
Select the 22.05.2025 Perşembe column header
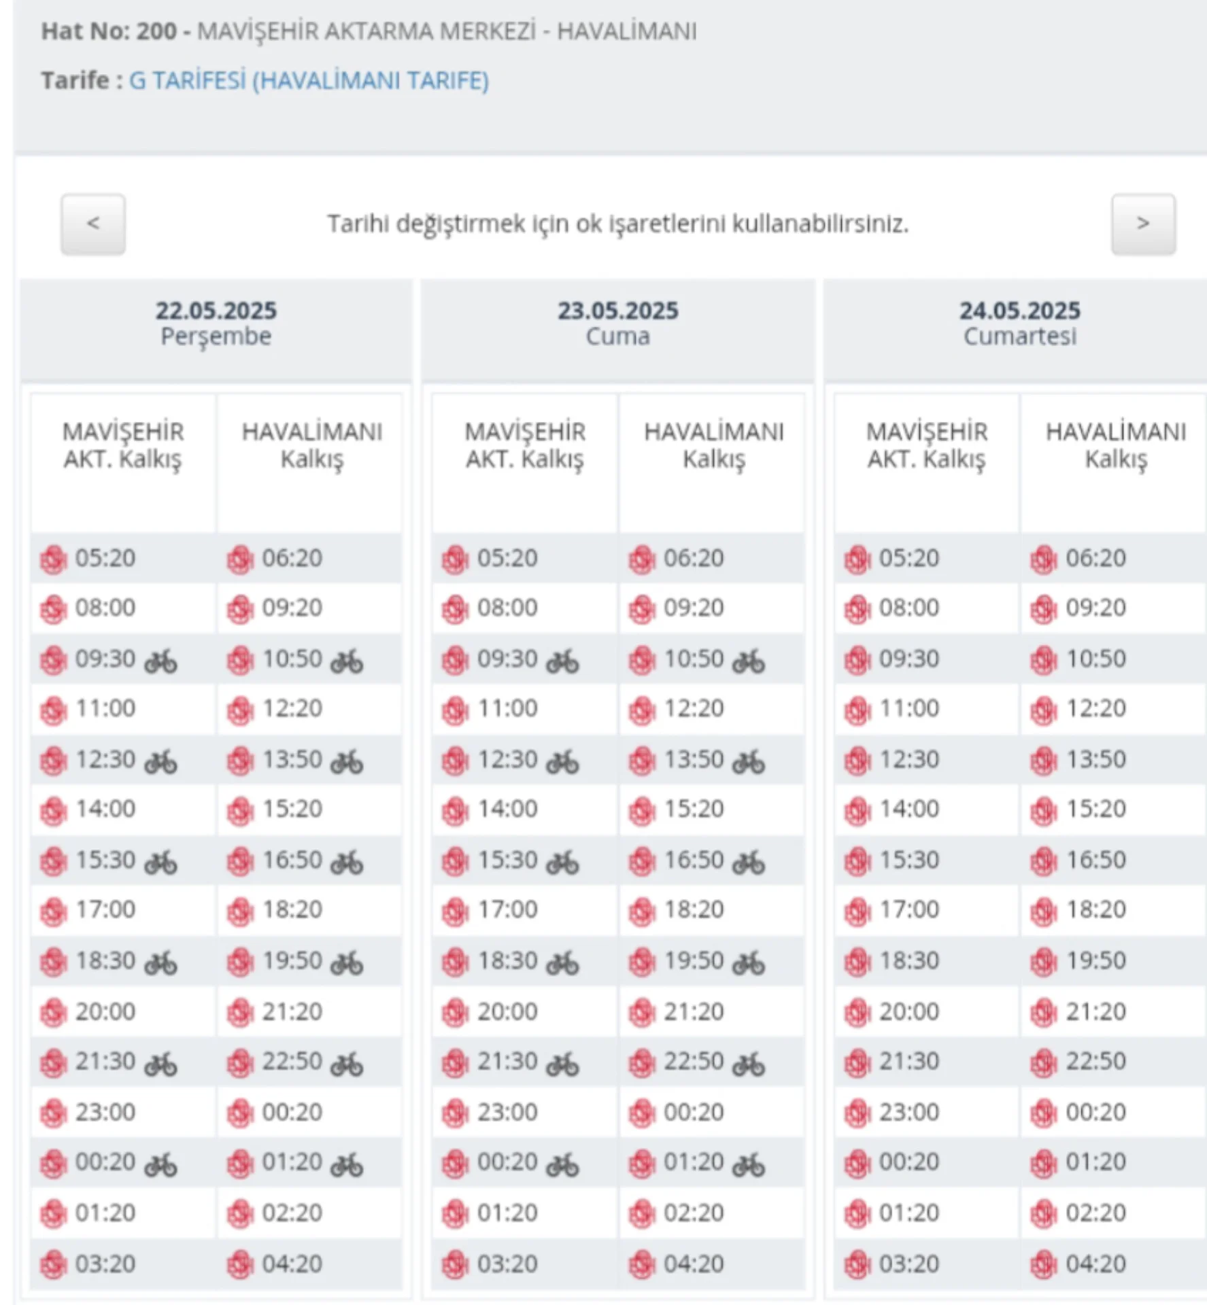tap(216, 323)
